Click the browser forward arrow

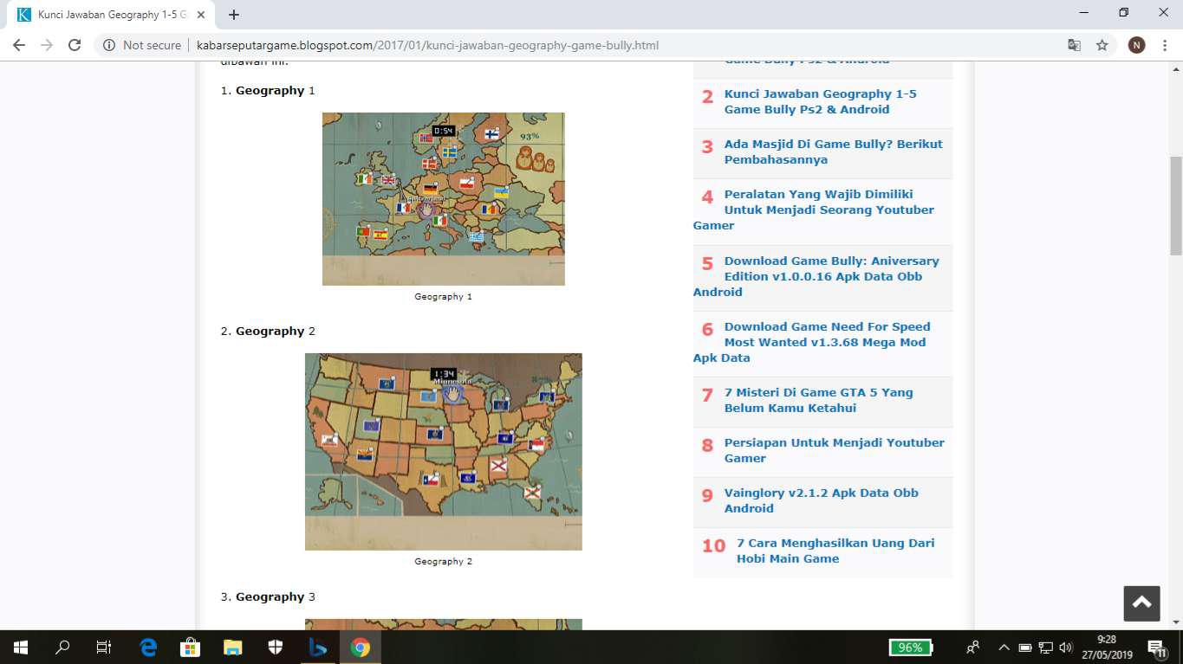coord(47,45)
